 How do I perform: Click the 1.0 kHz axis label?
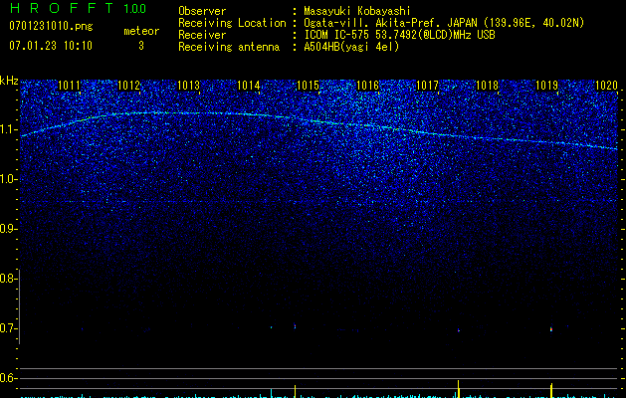[x=9, y=179]
